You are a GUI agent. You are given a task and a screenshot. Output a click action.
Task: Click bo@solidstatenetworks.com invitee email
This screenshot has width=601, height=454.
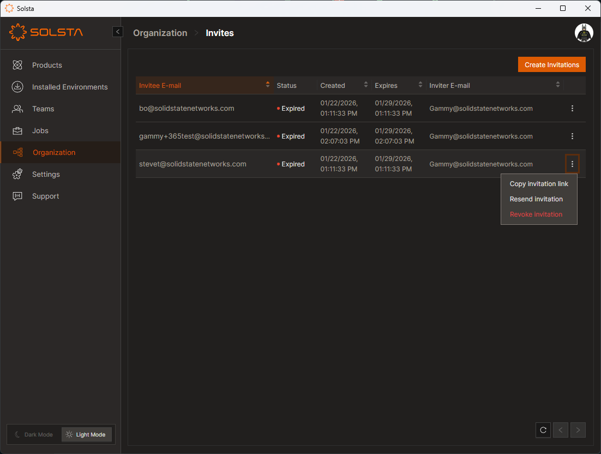pyautogui.click(x=187, y=109)
